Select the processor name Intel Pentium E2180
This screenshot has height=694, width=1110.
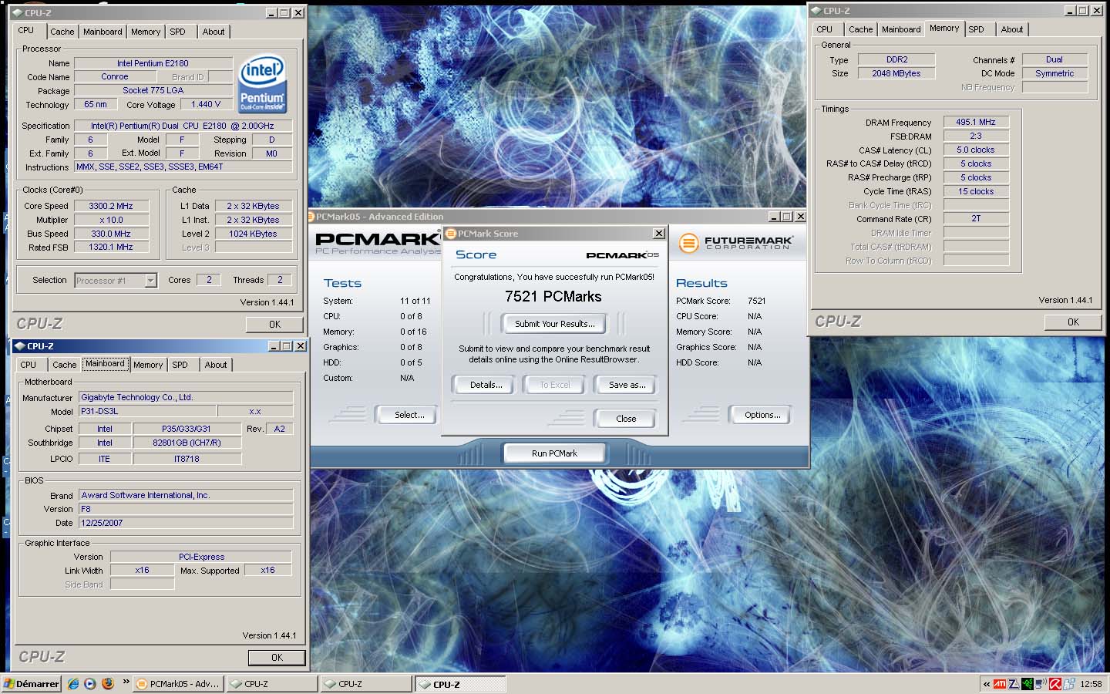153,63
